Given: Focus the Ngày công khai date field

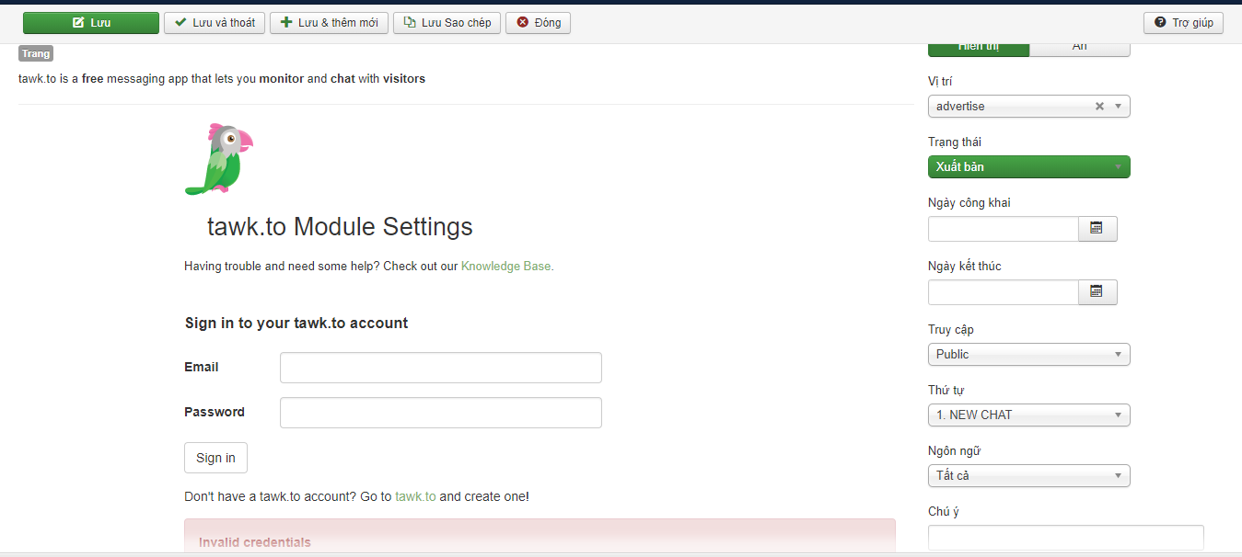Looking at the screenshot, I should coord(1003,229).
